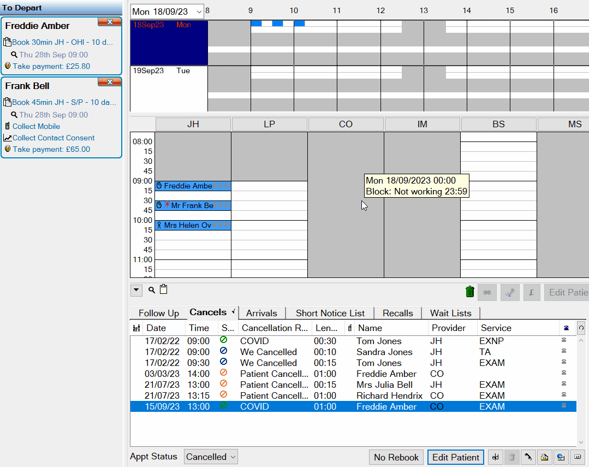Image resolution: width=589 pixels, height=467 pixels.
Task: Click the split appointment icon beside Edit Patient
Action: (x=496, y=457)
